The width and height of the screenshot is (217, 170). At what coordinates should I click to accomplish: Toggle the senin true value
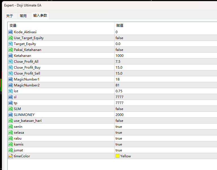pos(166,127)
